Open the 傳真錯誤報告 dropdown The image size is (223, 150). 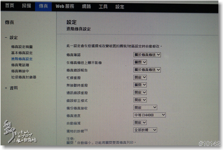[x=147, y=70]
